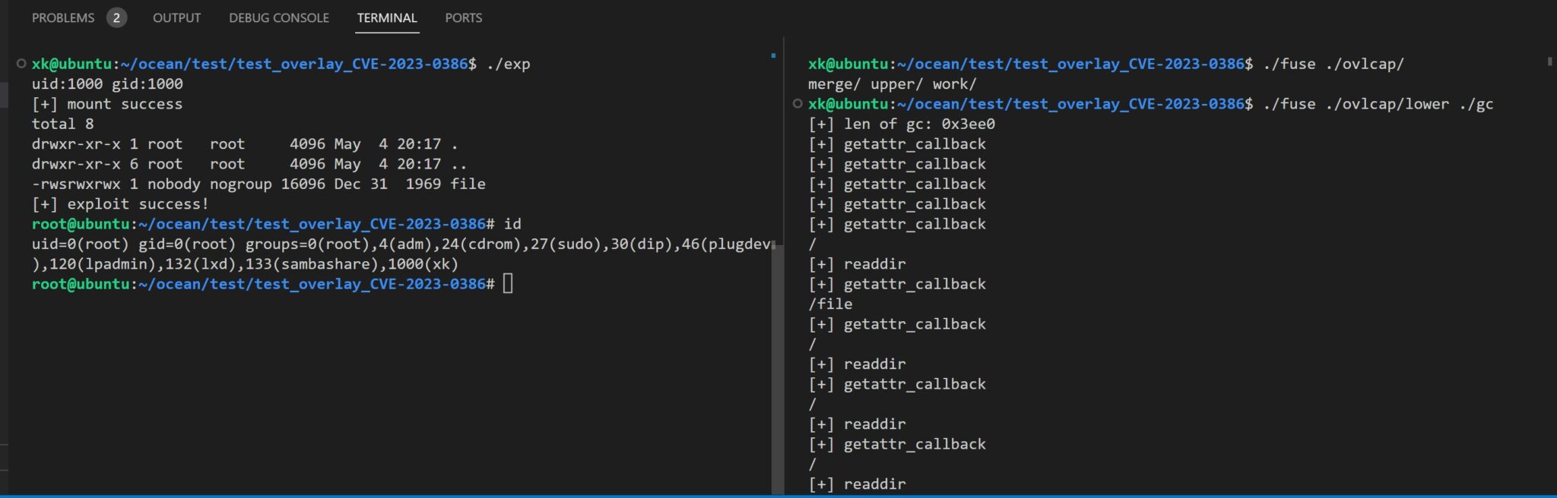
Task: Click the "),120(lpadmin),132(lxd)" output line
Action: click(x=245, y=263)
